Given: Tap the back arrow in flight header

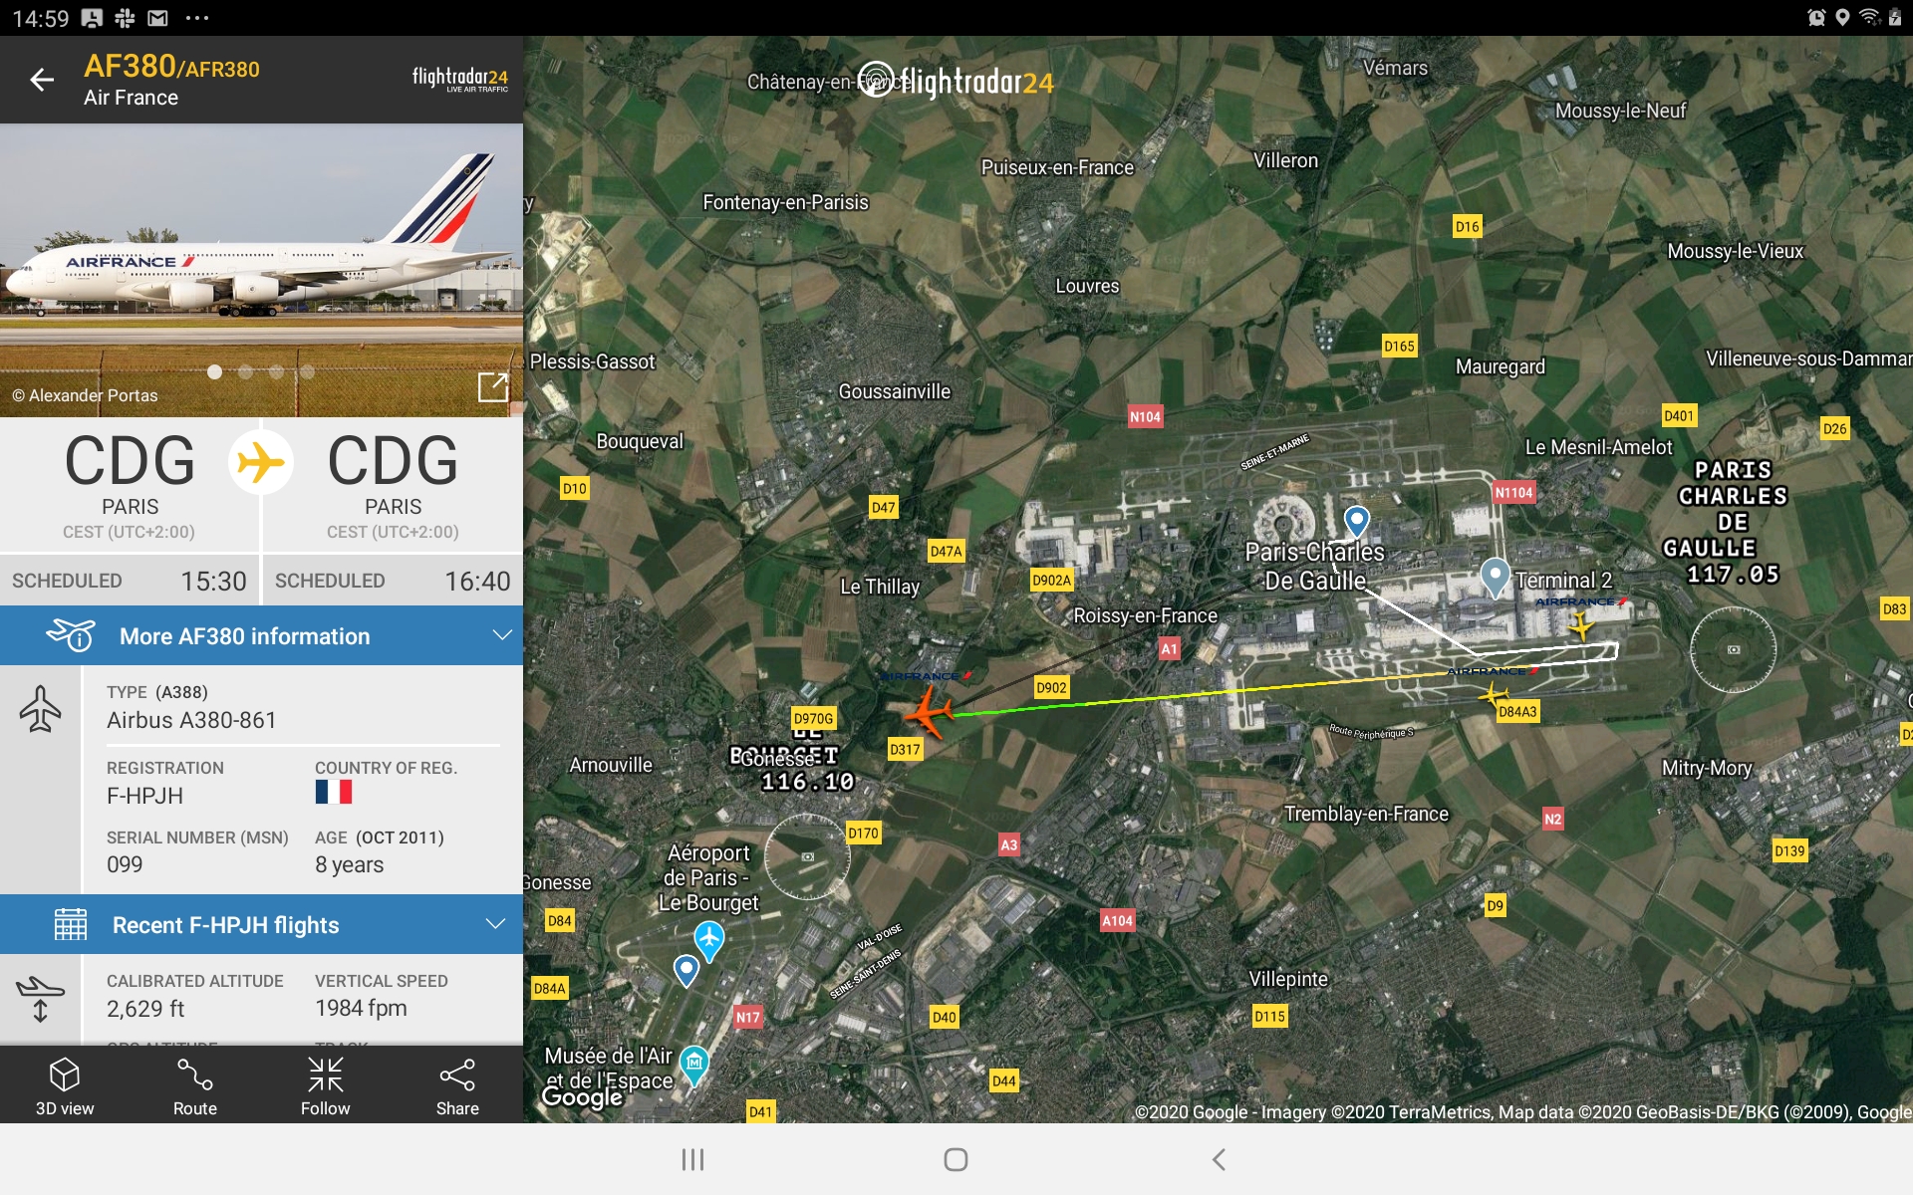Looking at the screenshot, I should point(42,80).
